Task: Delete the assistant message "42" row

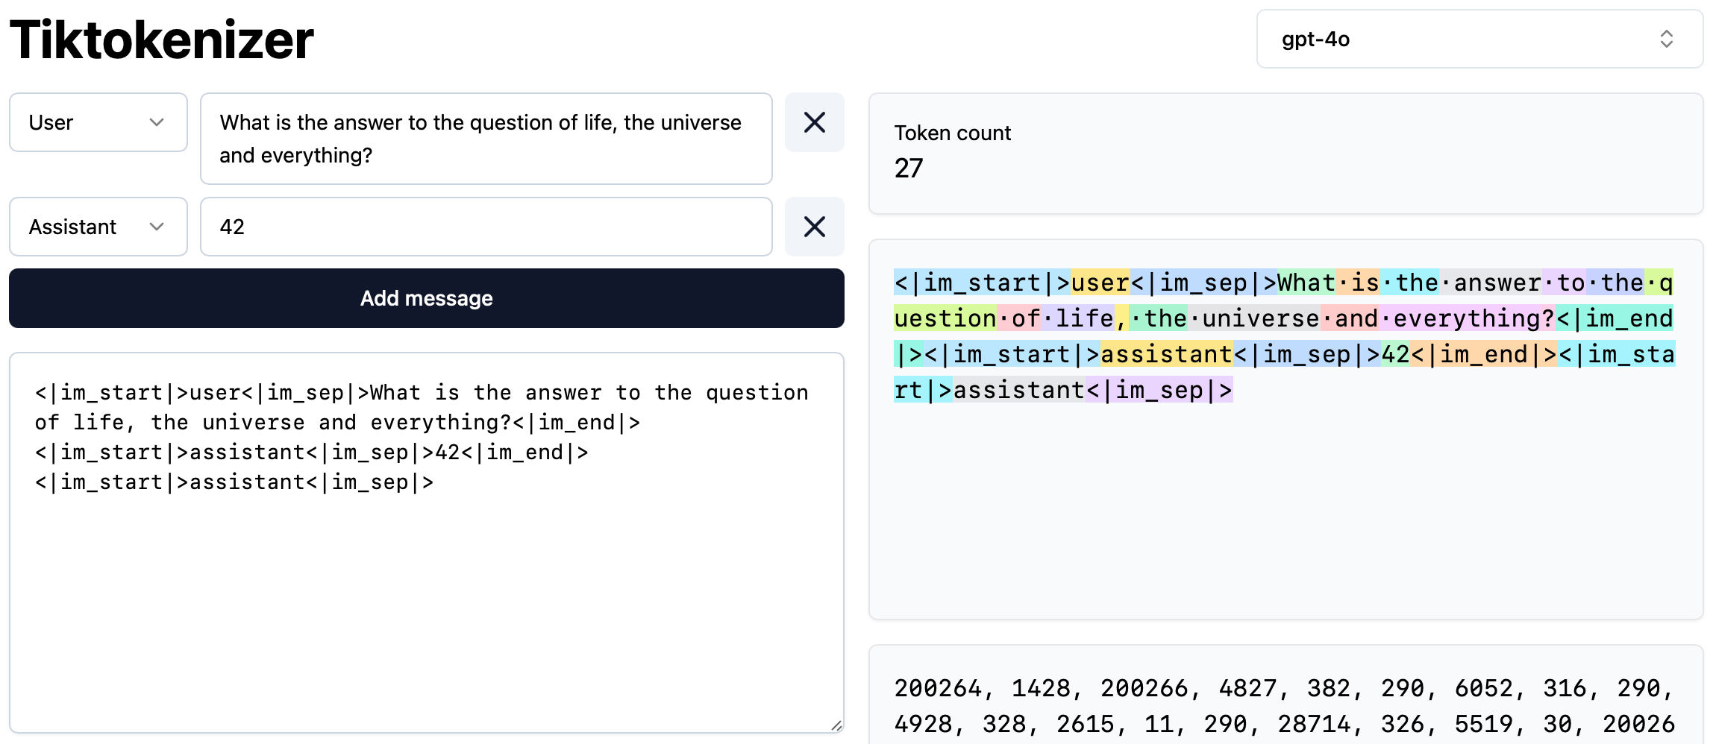Action: click(x=814, y=227)
